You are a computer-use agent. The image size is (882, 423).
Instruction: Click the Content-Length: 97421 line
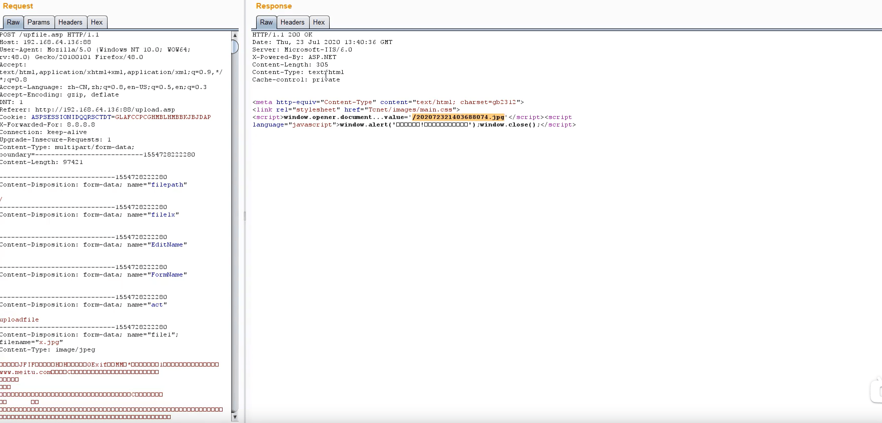coord(42,162)
